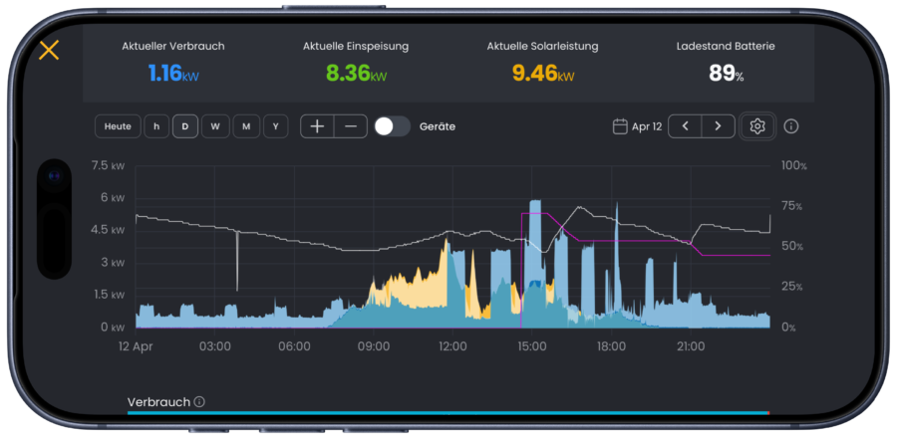The height and width of the screenshot is (438, 897).
Task: Click the 12 Apr axis start label
Action: 136,346
